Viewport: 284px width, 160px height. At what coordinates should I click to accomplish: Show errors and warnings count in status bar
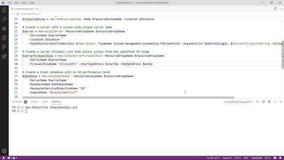click(12, 158)
